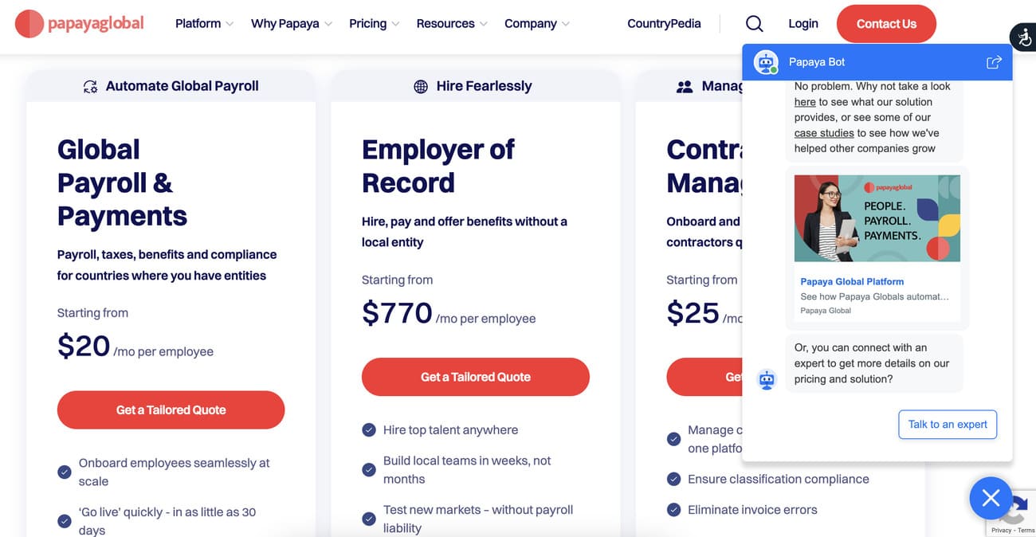The width and height of the screenshot is (1036, 537).
Task: Follow the 'case studies' link in chat
Action: 824,133
